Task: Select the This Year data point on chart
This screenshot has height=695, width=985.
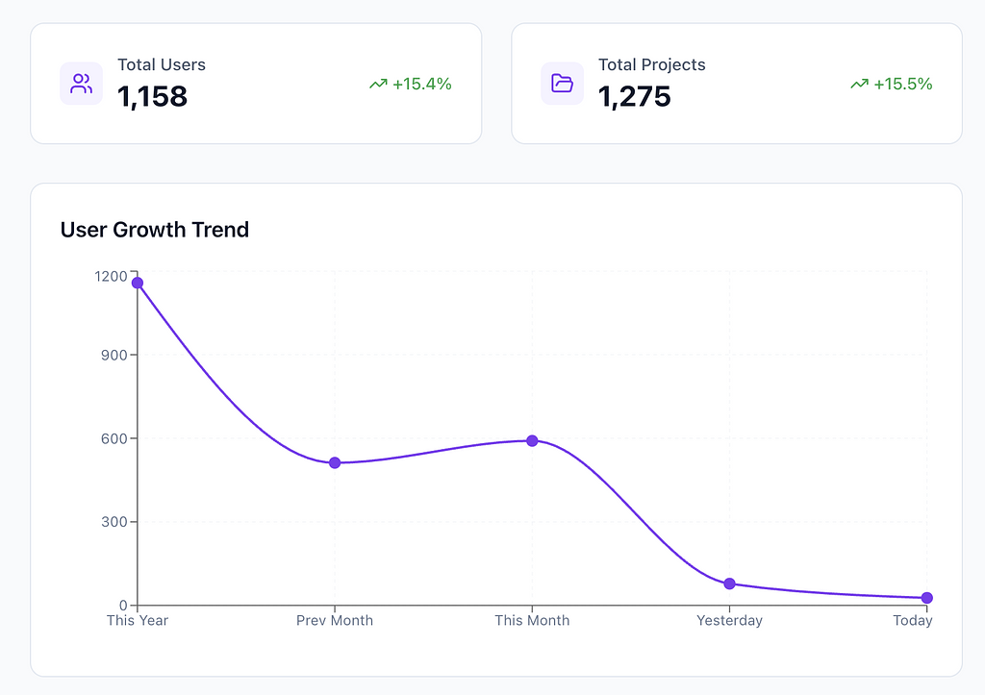Action: tap(138, 283)
